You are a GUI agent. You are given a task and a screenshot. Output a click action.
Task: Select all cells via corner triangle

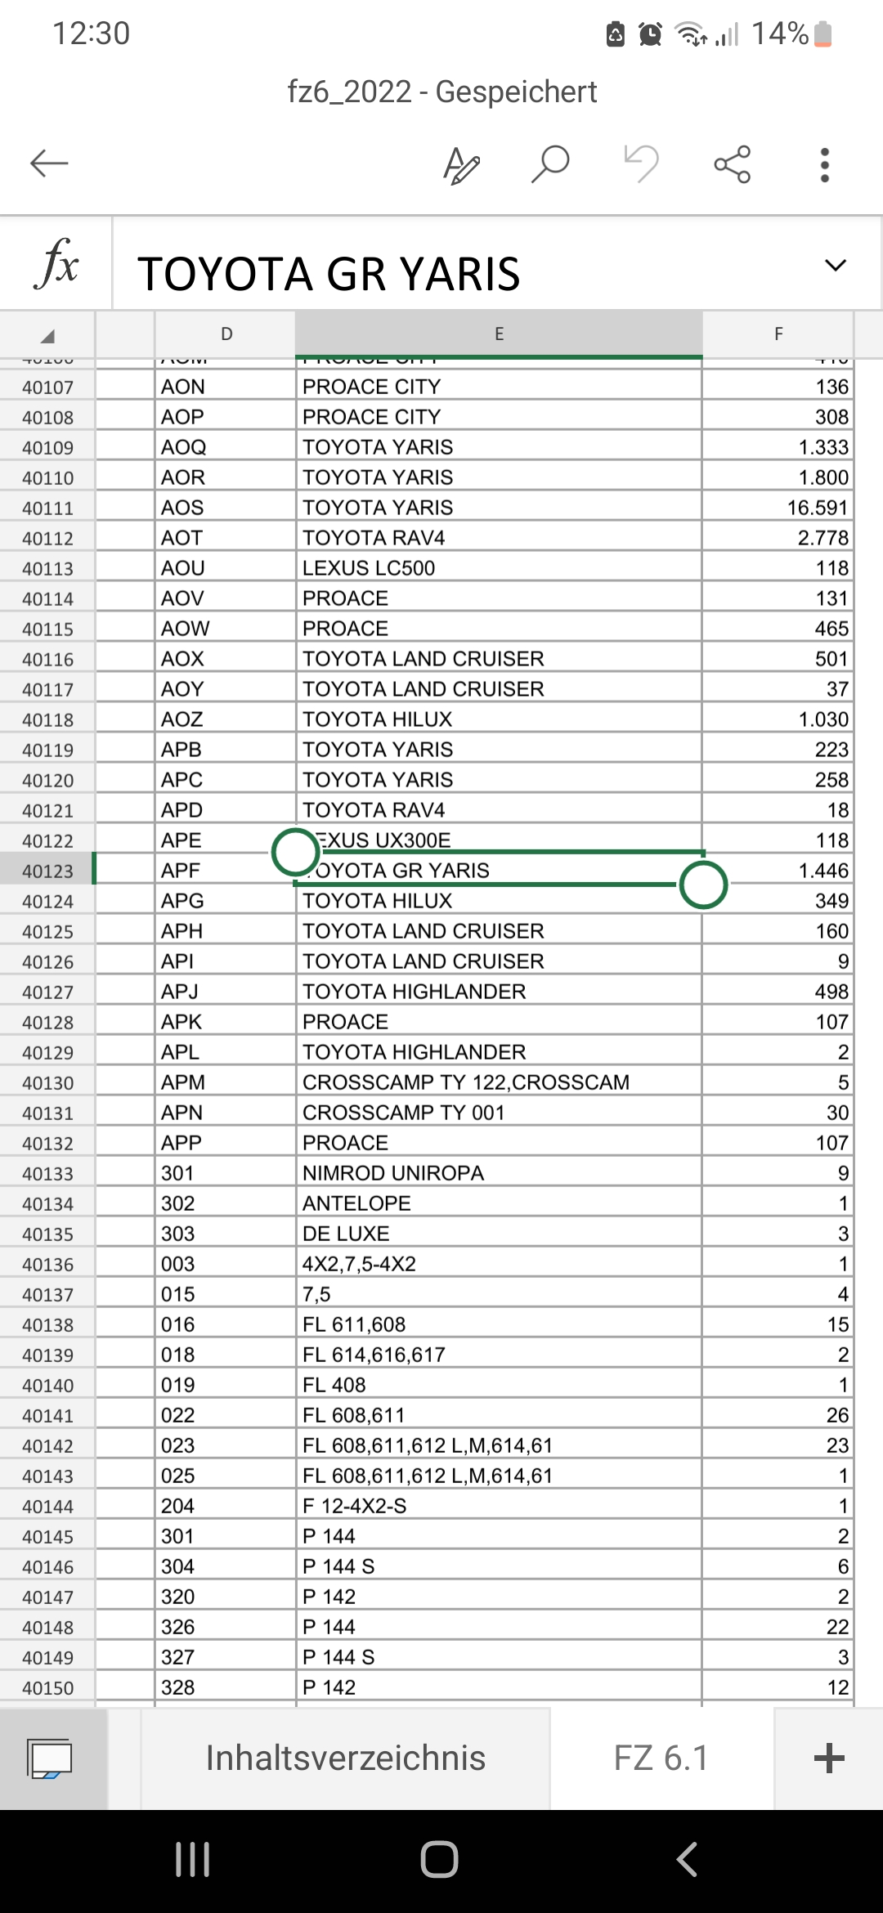point(47,334)
